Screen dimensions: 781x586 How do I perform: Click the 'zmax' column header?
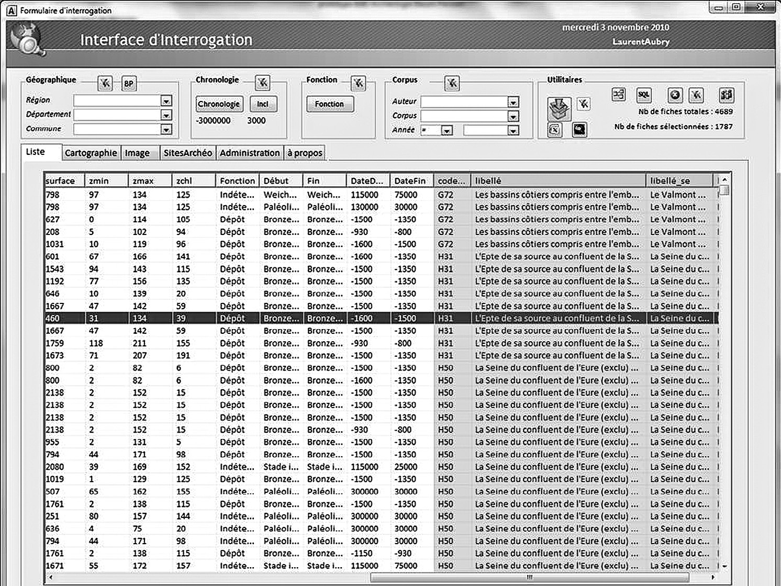click(151, 181)
